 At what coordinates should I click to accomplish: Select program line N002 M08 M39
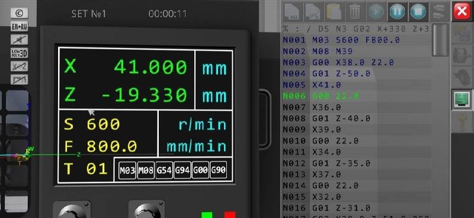pyautogui.click(x=357, y=51)
